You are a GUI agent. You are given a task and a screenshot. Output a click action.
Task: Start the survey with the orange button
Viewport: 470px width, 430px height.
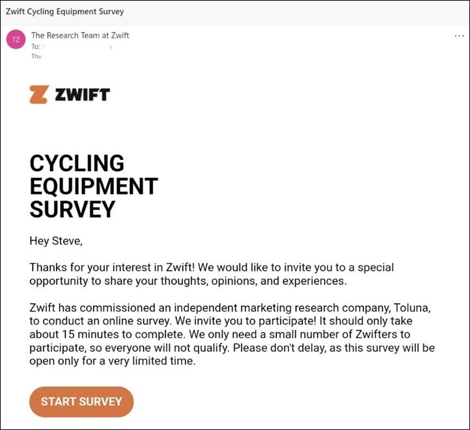(81, 401)
